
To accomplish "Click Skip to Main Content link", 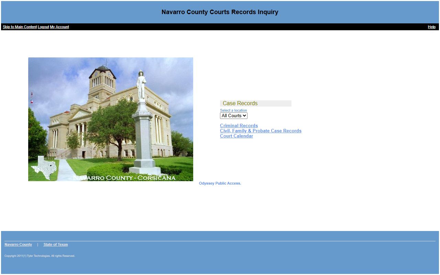I will tap(20, 27).
